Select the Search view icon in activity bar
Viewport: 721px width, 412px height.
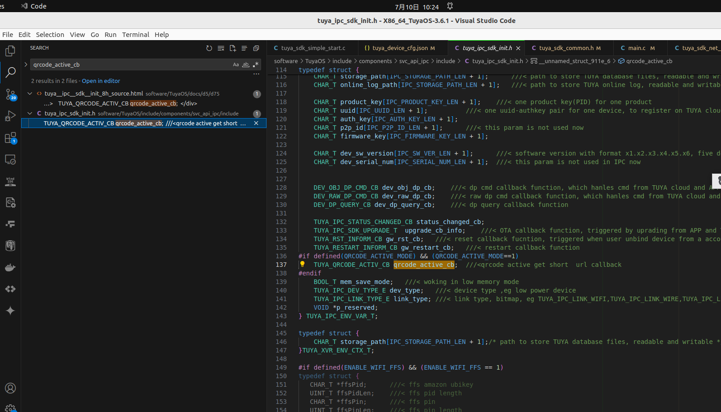pos(10,72)
